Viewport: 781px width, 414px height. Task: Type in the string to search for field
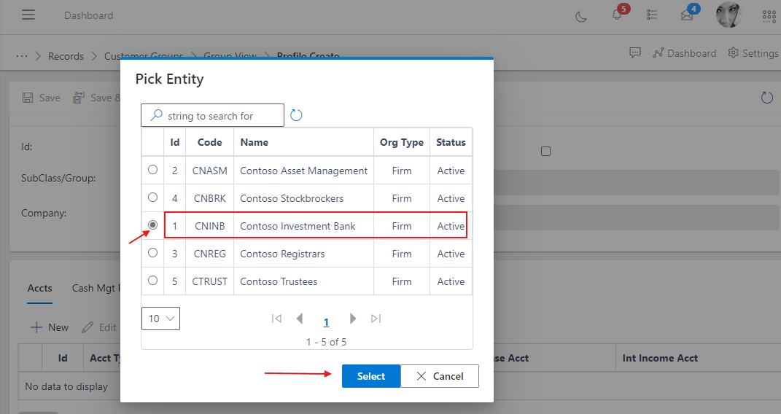(x=219, y=115)
